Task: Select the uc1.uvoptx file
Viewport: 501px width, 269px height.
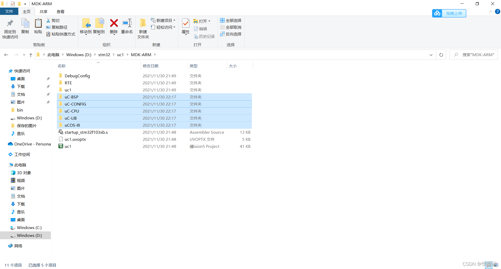Action: tap(154, 139)
